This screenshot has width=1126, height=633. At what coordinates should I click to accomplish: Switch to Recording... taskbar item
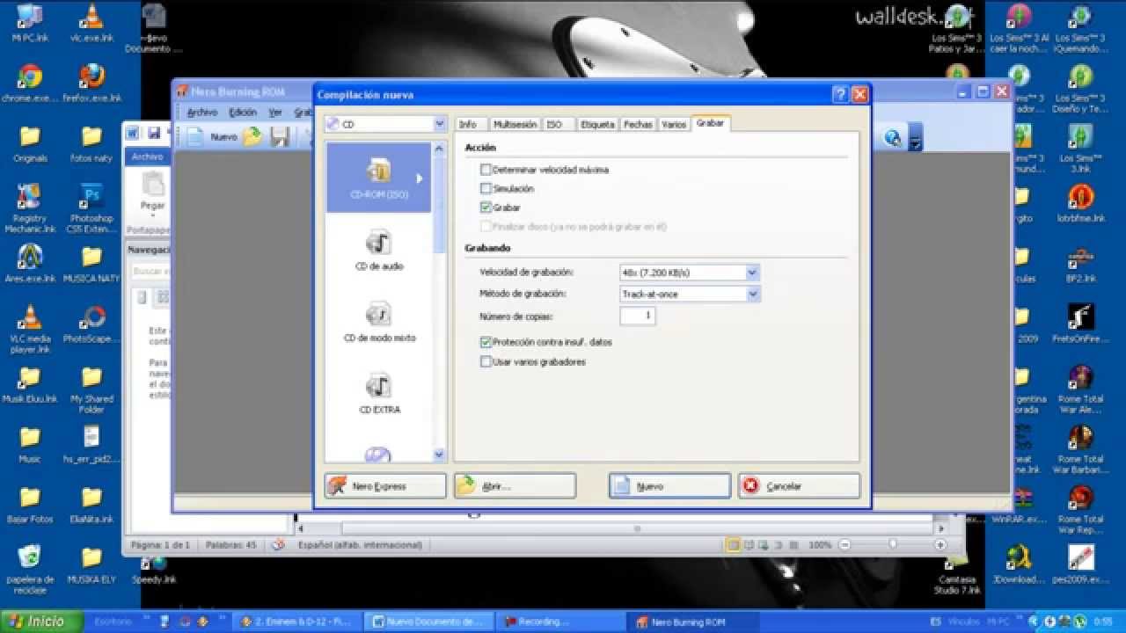559,622
